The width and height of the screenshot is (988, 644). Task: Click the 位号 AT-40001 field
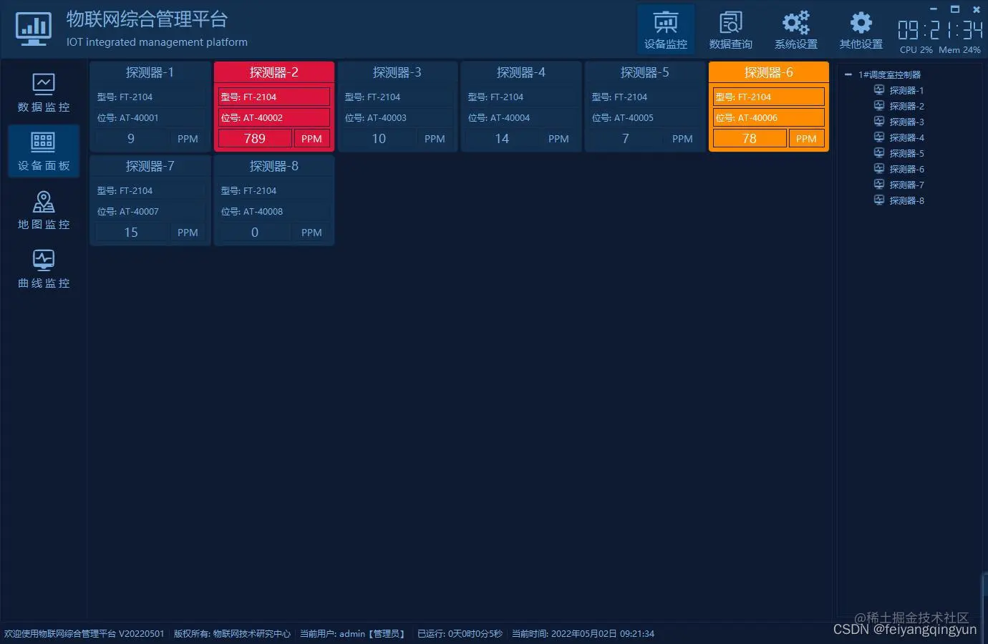tap(150, 117)
